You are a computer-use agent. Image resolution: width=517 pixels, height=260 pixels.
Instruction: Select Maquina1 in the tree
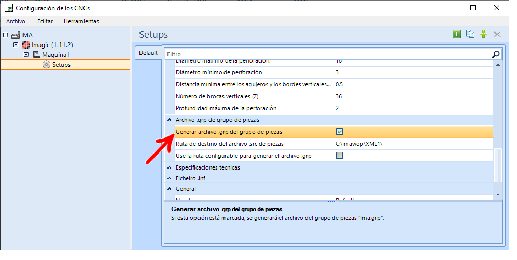55,55
